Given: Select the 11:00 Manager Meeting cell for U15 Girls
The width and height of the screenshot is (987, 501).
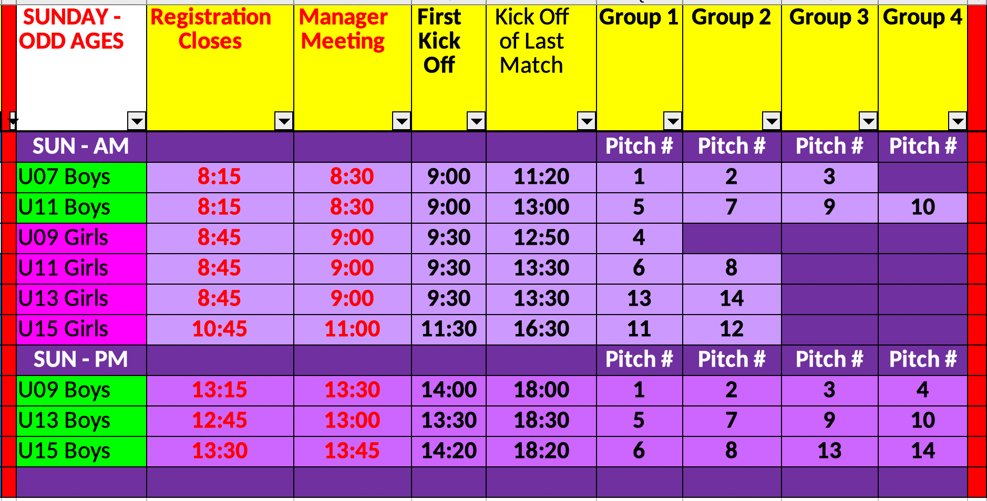Looking at the screenshot, I should (352, 329).
